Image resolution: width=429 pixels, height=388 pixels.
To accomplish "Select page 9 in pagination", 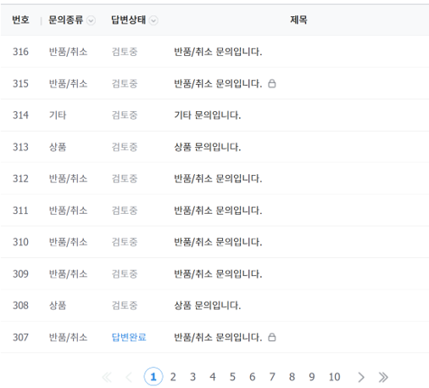I will [312, 377].
